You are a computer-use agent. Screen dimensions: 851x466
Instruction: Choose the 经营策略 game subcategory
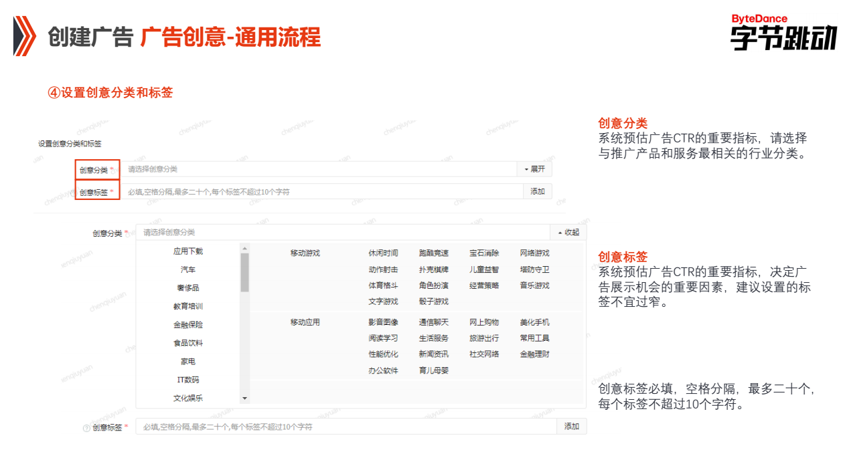[484, 285]
